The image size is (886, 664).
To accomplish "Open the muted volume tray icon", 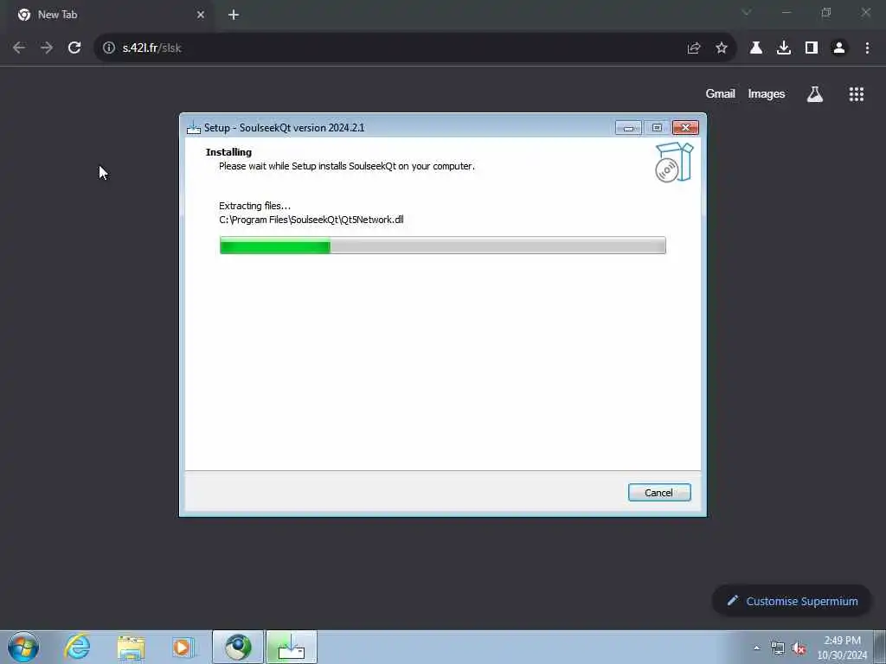I will 799,648.
